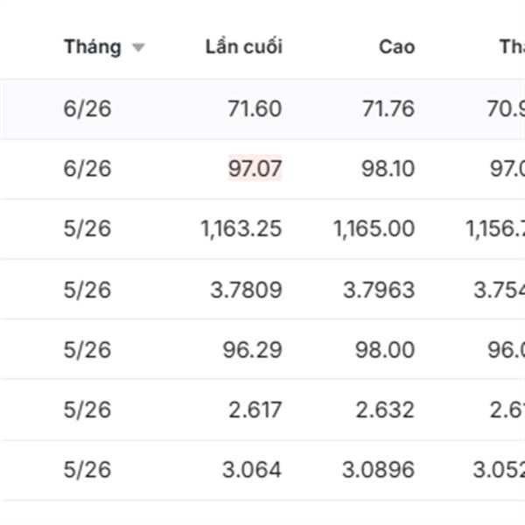Select the highlighted 97.07 last price

click(255, 168)
